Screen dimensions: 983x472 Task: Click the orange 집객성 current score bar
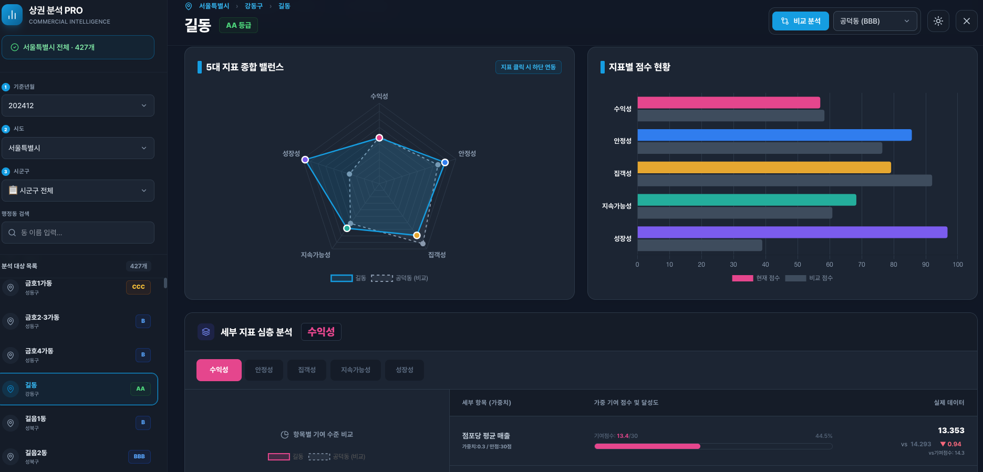[764, 167]
